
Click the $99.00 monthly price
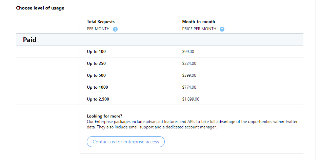(188, 52)
